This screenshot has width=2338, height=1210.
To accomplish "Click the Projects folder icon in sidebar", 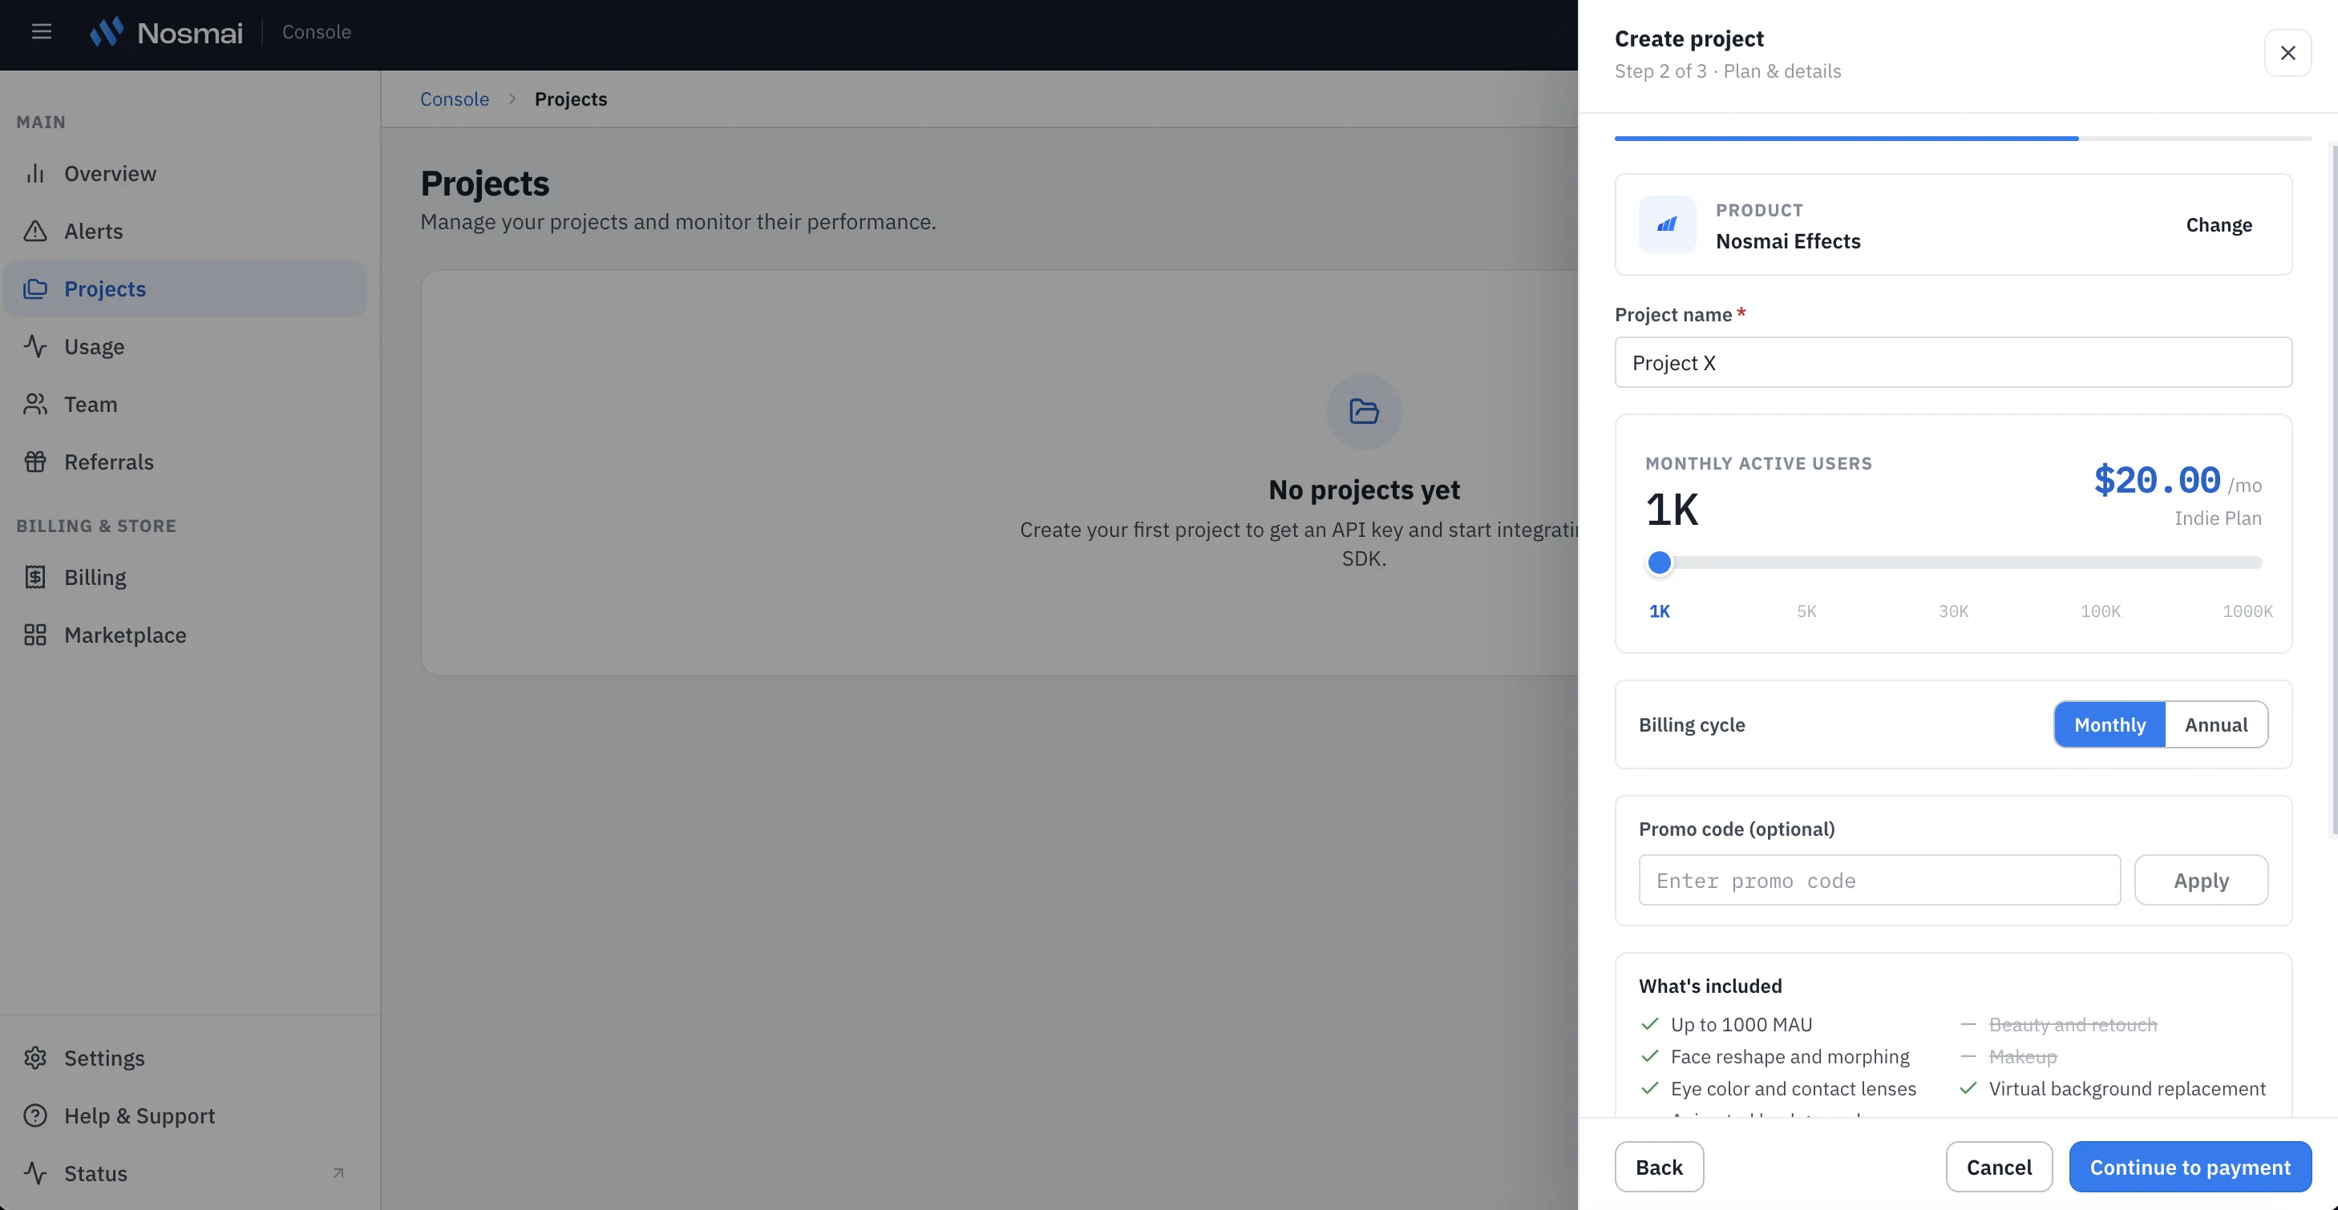I will (35, 288).
